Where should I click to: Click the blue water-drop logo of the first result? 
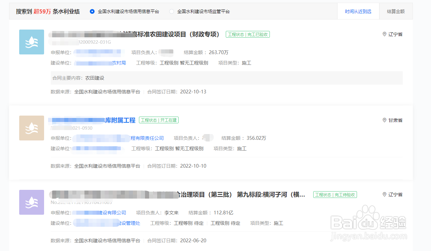pos(31,42)
